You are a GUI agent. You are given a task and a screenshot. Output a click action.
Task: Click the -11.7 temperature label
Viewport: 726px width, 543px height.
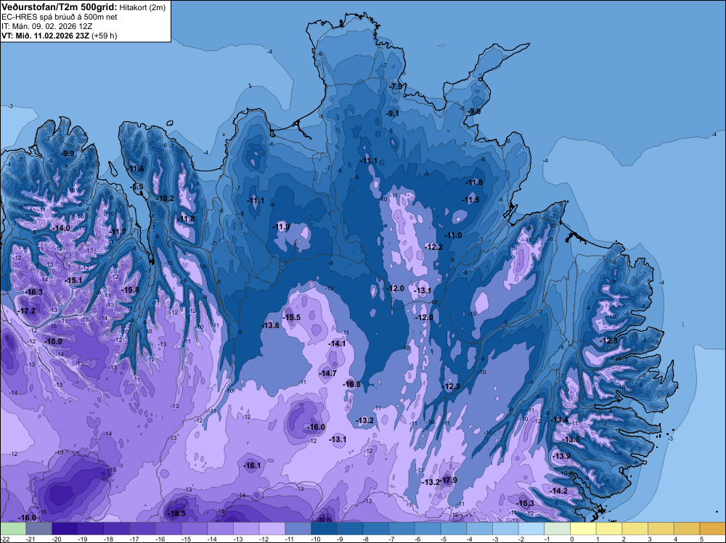point(118,232)
